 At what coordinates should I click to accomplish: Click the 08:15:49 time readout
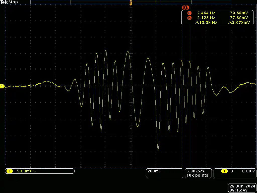(x=238, y=190)
